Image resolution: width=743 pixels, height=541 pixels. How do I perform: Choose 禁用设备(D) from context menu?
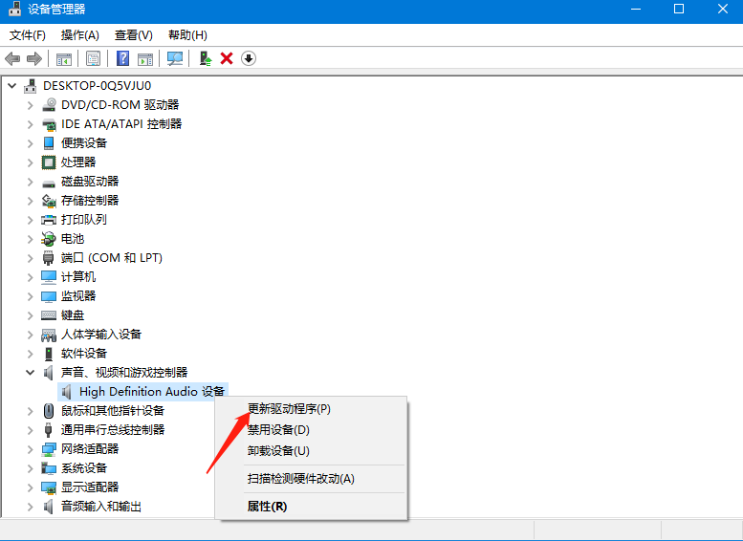click(x=311, y=430)
